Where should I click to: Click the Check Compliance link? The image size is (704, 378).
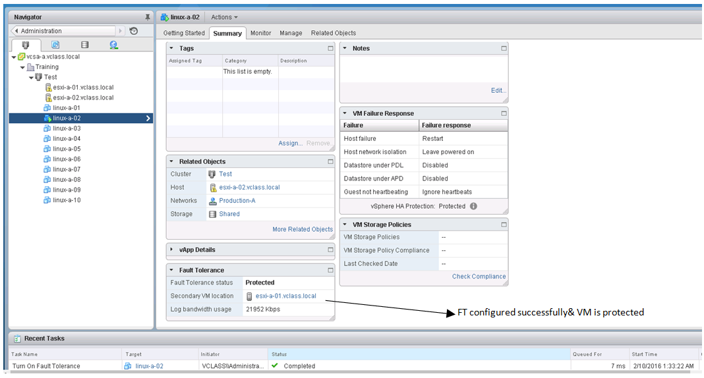(479, 277)
